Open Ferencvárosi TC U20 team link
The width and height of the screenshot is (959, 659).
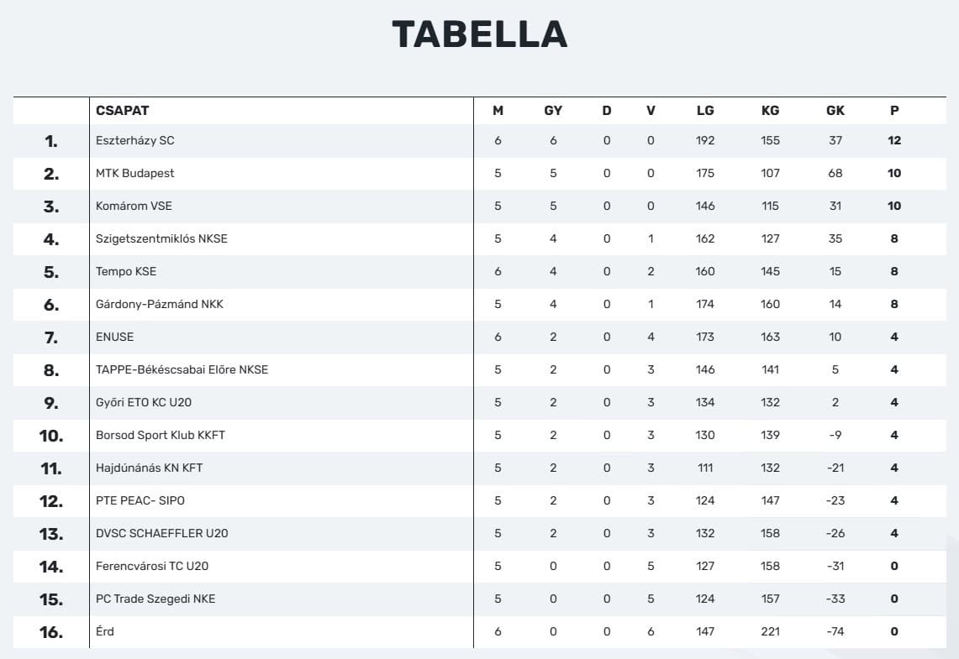point(152,566)
